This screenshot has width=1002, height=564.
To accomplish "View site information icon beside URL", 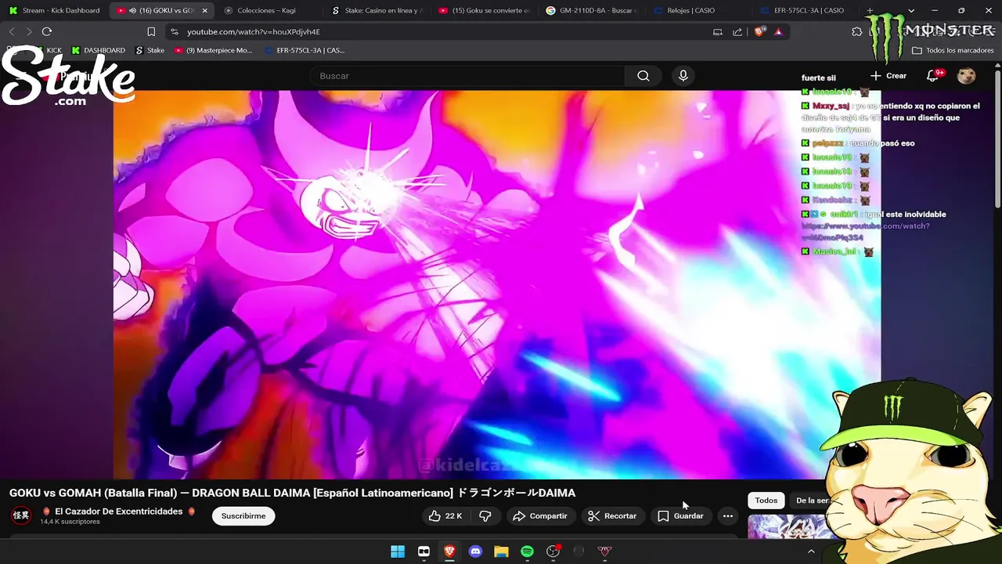I will click(x=173, y=32).
